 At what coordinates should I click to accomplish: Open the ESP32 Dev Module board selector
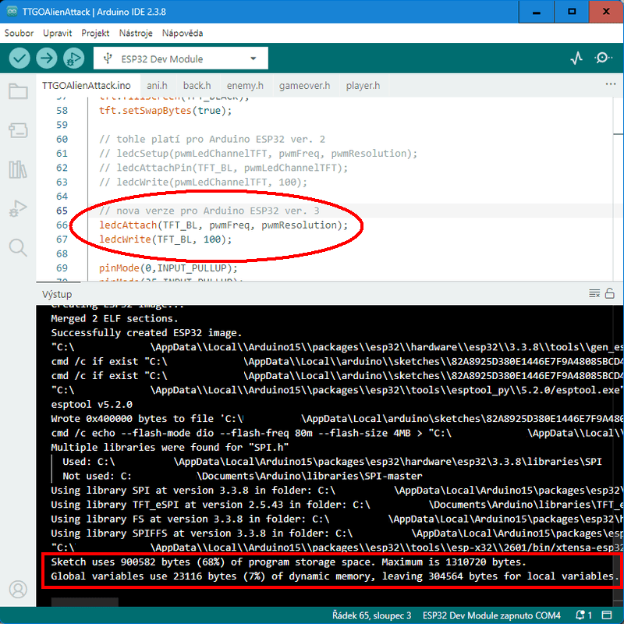(x=181, y=58)
